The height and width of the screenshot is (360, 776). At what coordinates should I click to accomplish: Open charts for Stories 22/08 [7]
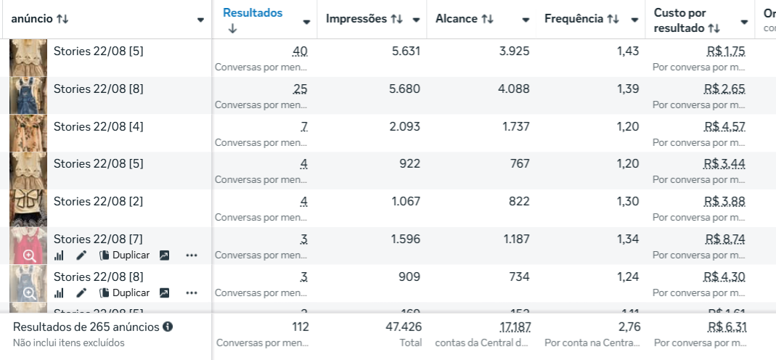(59, 255)
